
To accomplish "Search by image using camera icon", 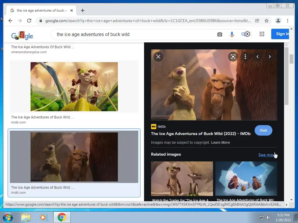I will 219,34.
